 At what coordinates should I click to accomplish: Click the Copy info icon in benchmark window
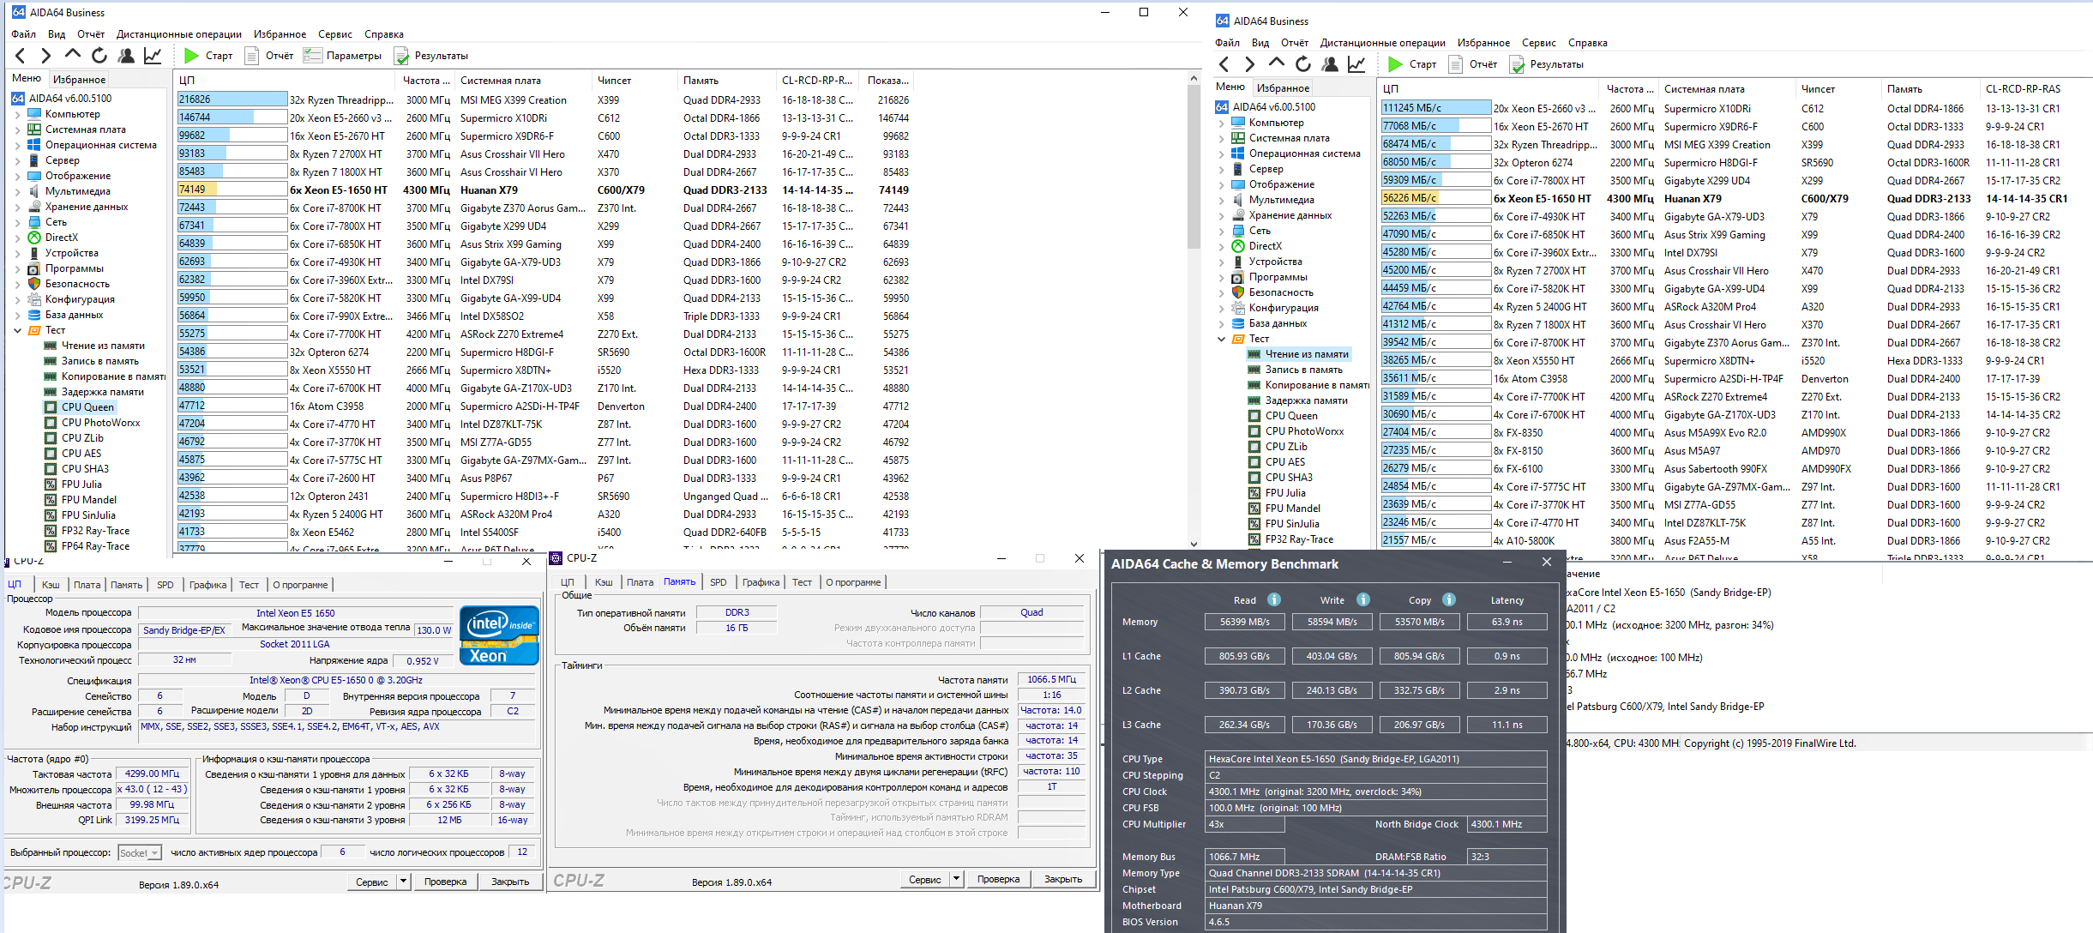pyautogui.click(x=1449, y=599)
